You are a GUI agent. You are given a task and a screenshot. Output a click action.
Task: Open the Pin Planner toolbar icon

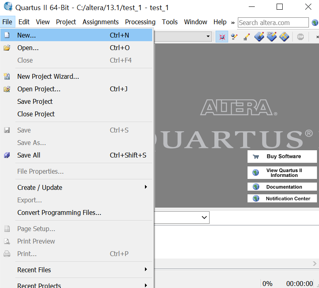click(272, 37)
